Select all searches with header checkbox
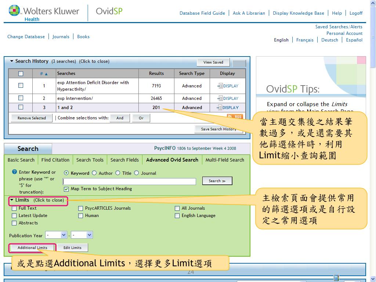Image resolution: width=376 pixels, height=282 pixels. (21, 73)
